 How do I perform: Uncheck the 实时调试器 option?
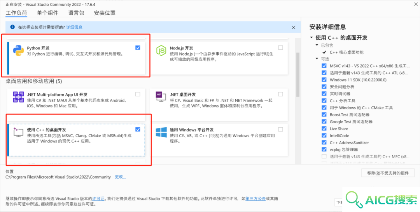point(324,93)
